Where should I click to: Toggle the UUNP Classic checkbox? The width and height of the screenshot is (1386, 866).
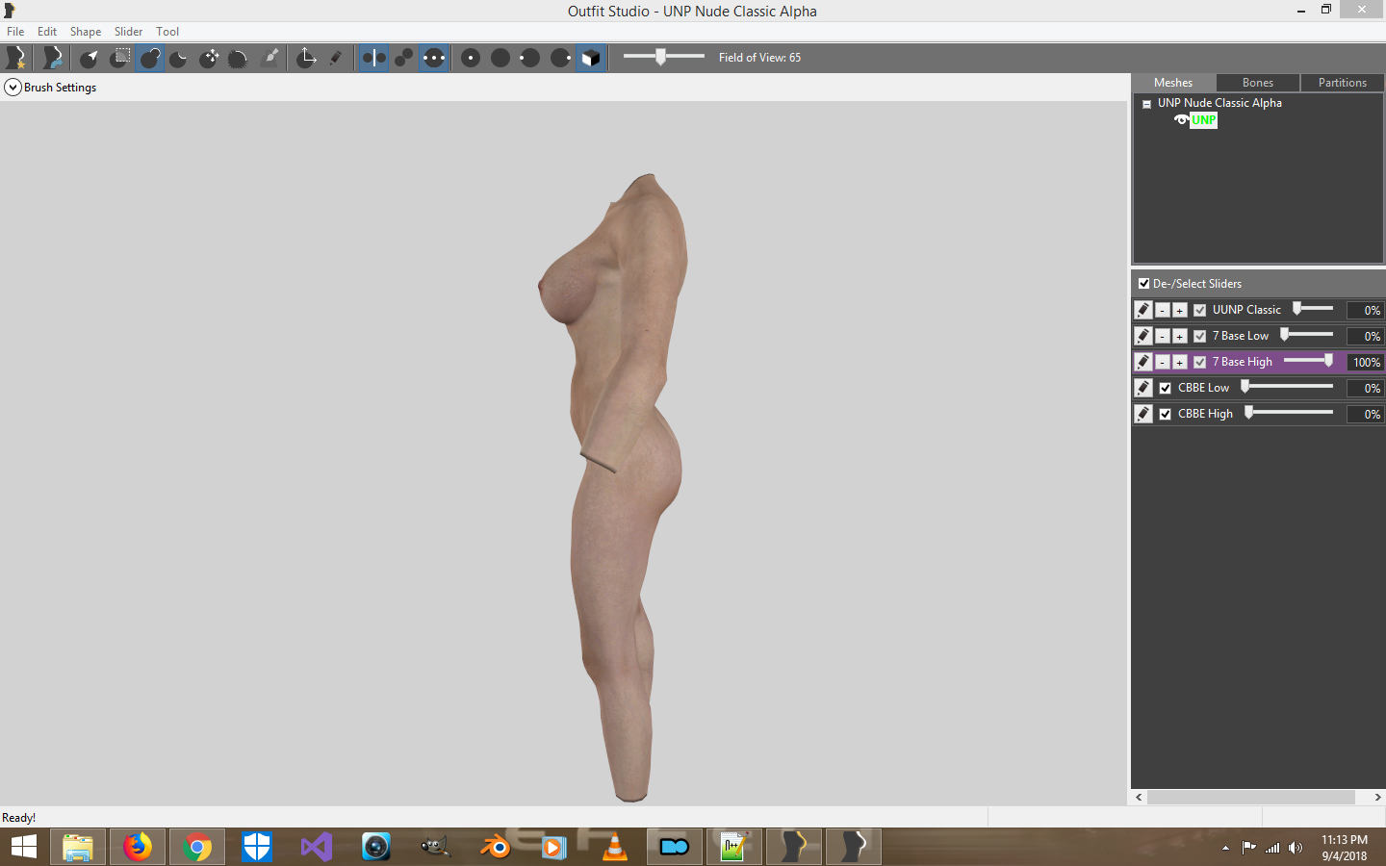coord(1200,310)
